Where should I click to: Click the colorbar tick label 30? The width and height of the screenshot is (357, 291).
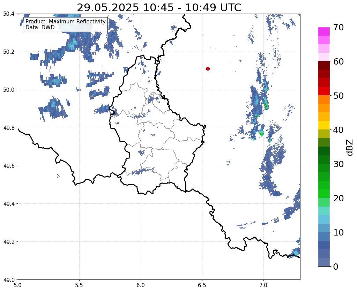[339, 164]
